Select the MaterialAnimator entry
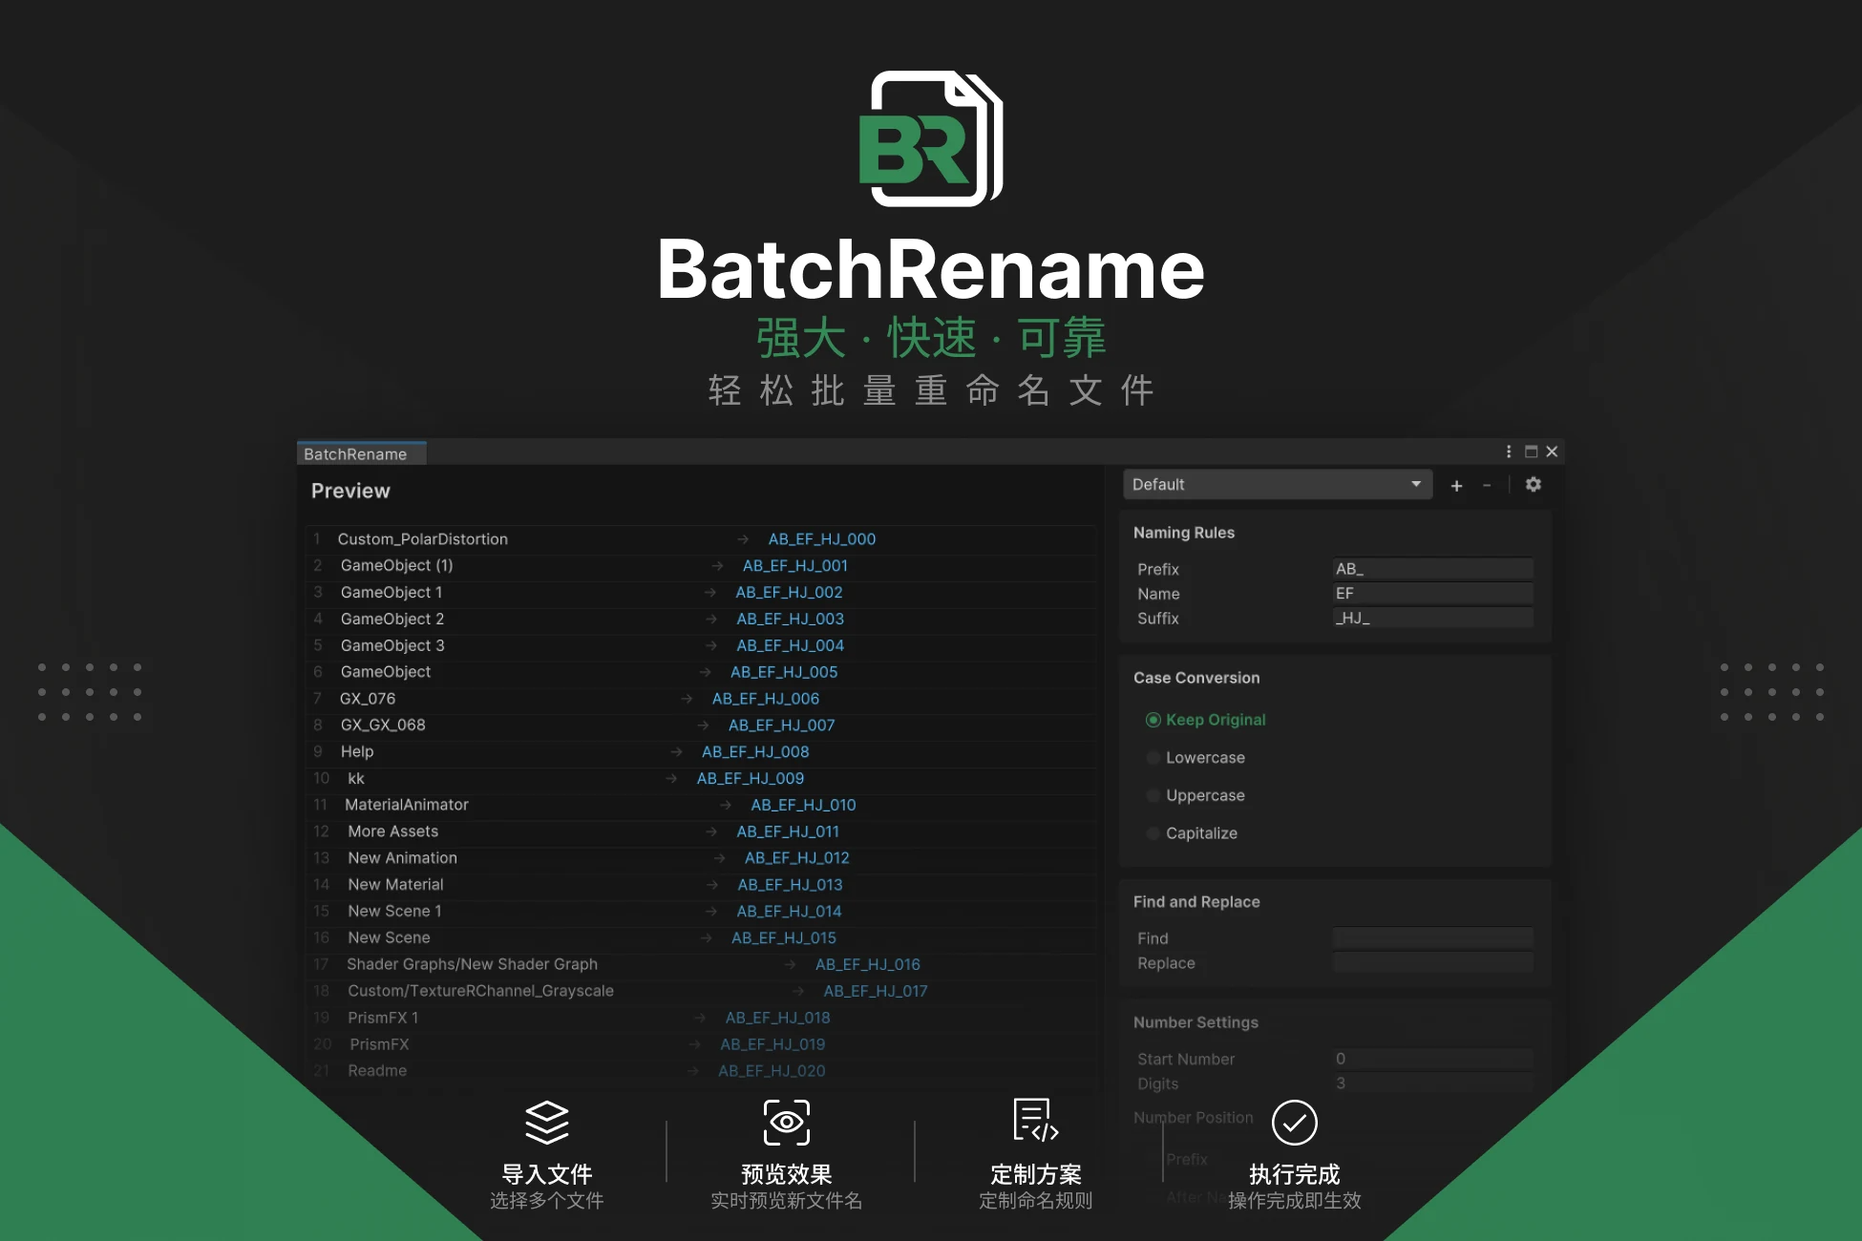The image size is (1862, 1241). (x=407, y=805)
